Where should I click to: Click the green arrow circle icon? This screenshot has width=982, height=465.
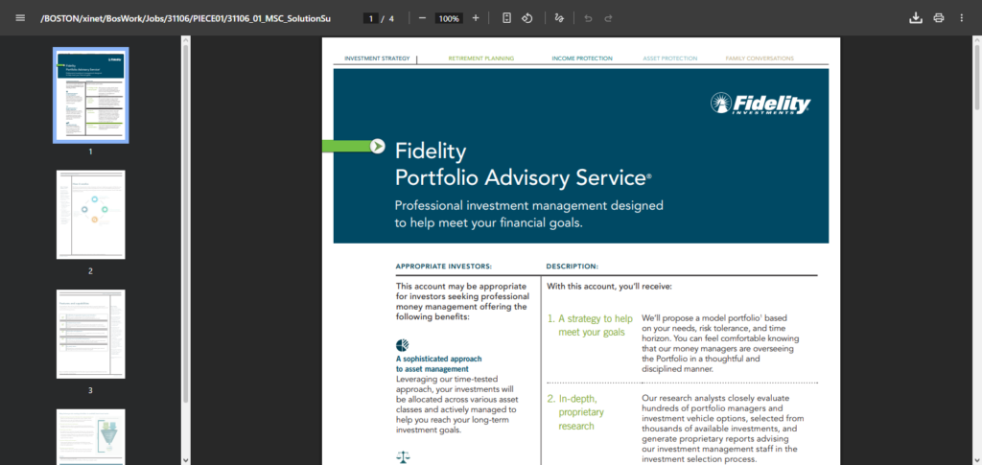tap(377, 146)
